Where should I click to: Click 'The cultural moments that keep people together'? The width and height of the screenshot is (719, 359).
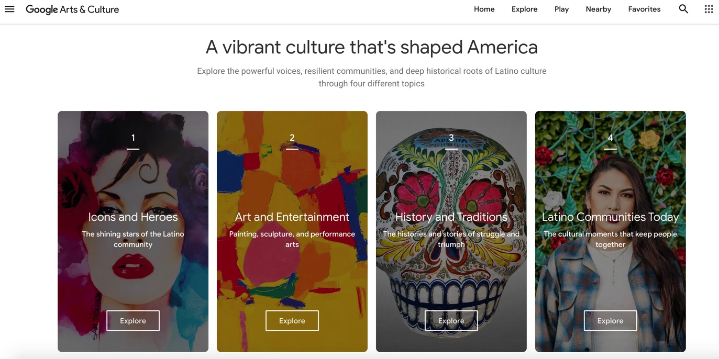tap(611, 239)
